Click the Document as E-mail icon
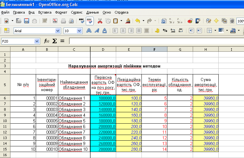This screenshot has width=244, height=158. click(x=34, y=21)
